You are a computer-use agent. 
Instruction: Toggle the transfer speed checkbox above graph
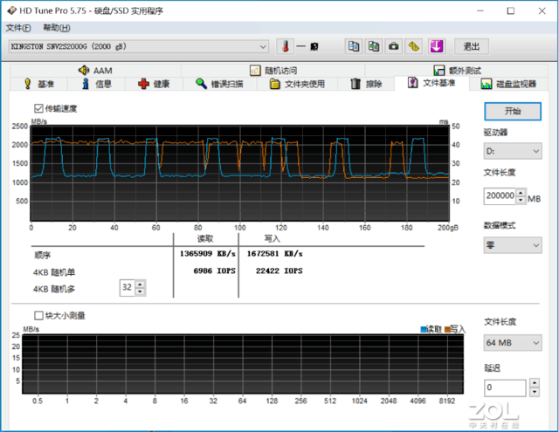pos(38,108)
